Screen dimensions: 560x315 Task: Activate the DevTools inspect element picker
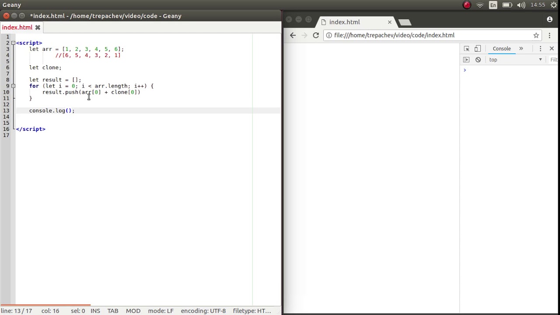click(x=466, y=49)
